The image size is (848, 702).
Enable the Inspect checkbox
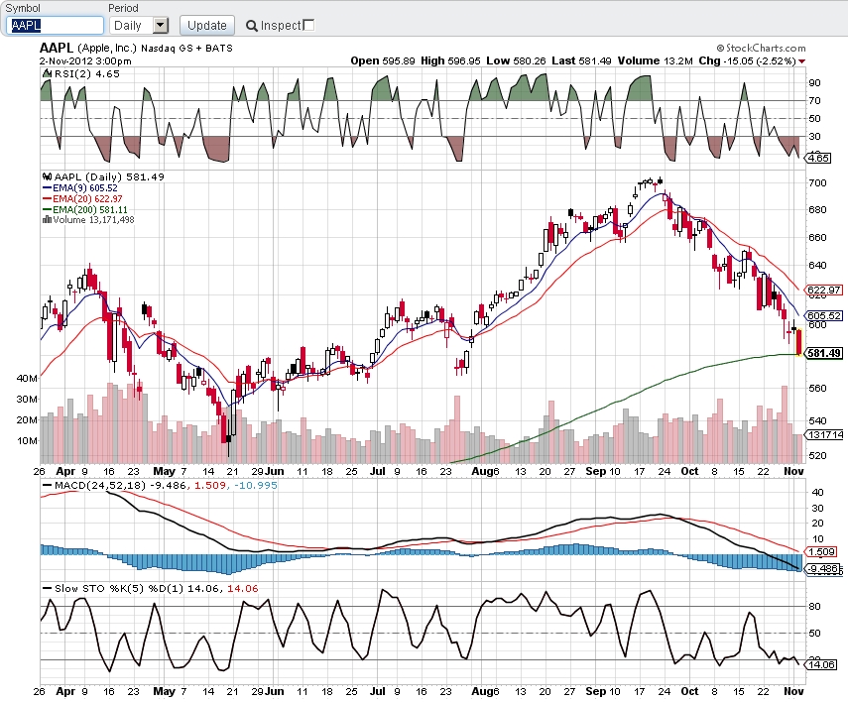[308, 25]
